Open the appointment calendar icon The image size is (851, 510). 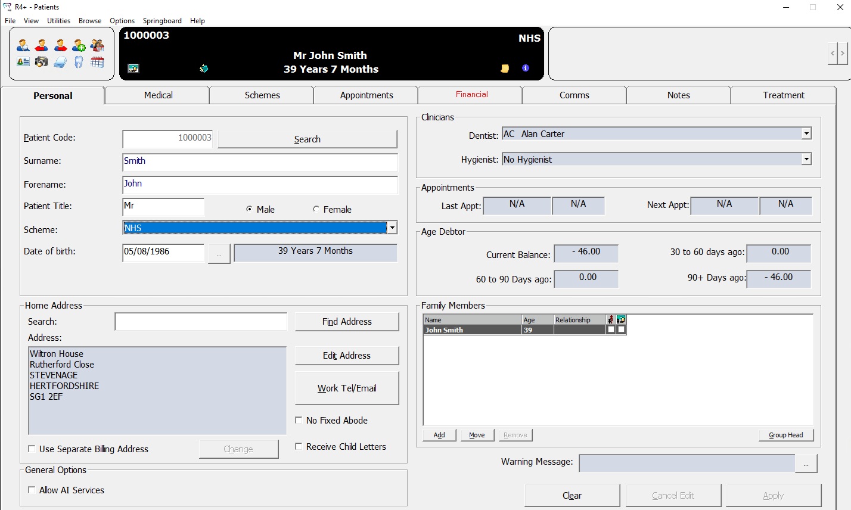click(97, 62)
